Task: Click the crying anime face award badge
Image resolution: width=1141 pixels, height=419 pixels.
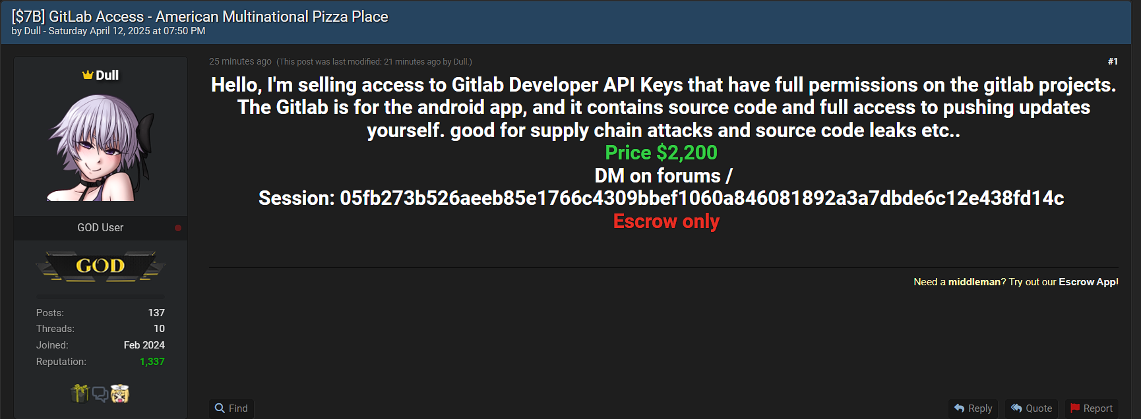Action: [120, 394]
